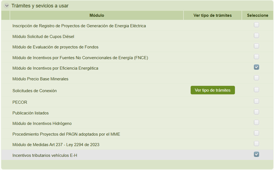Click the Seleccione column header

[257, 15]
